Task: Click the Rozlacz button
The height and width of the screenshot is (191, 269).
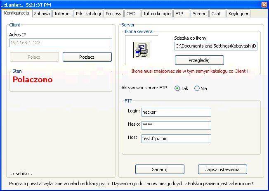Action: (x=87, y=57)
